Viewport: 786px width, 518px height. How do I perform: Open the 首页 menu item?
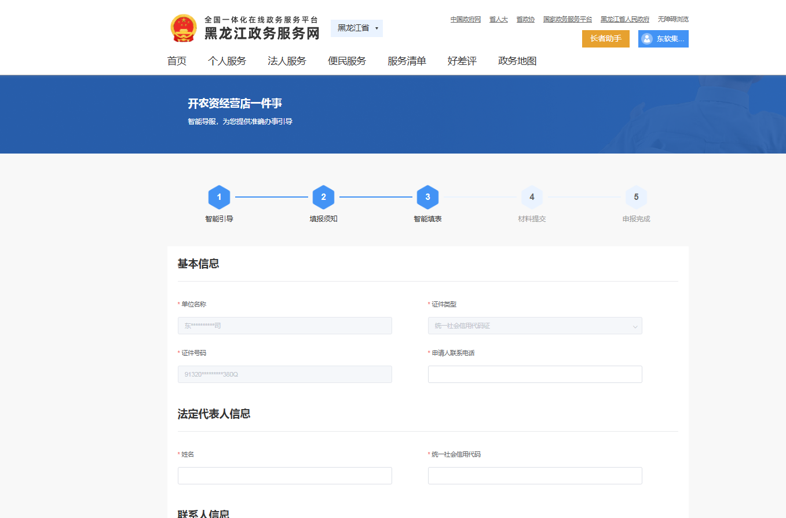click(177, 61)
